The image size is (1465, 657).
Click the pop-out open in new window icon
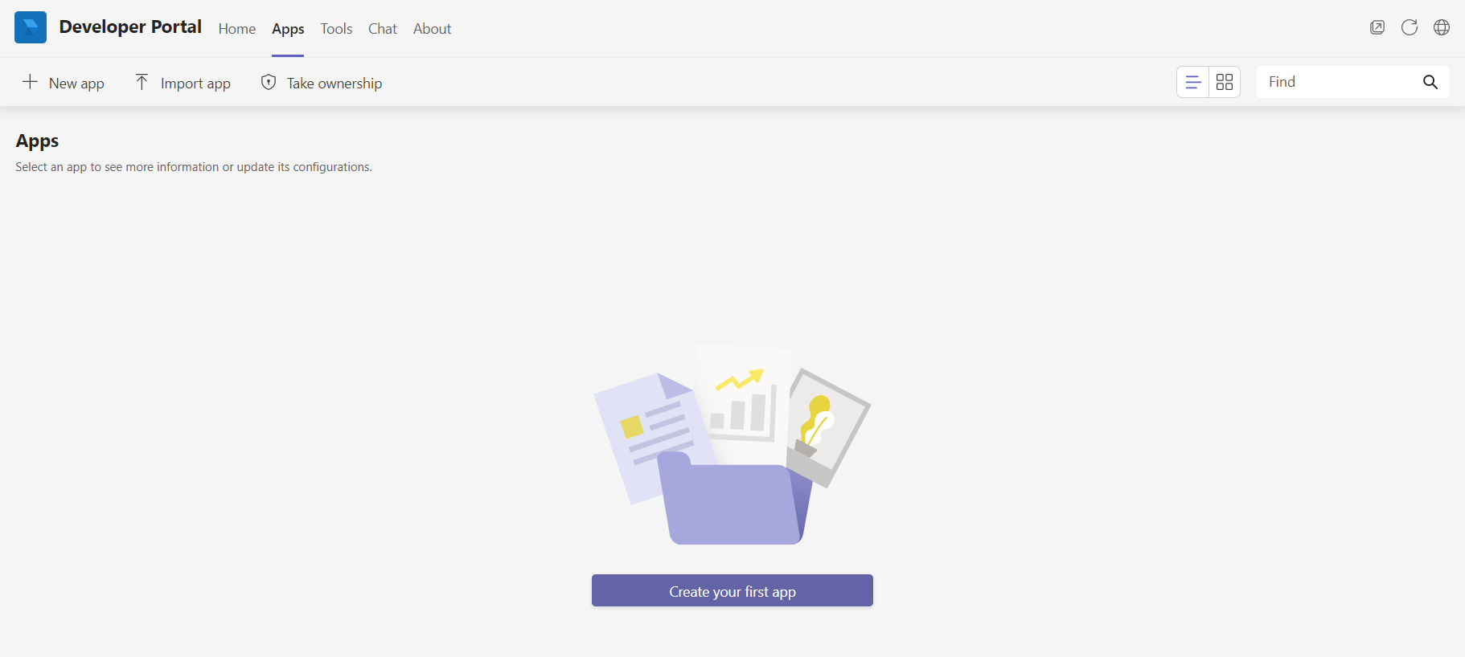point(1377,27)
